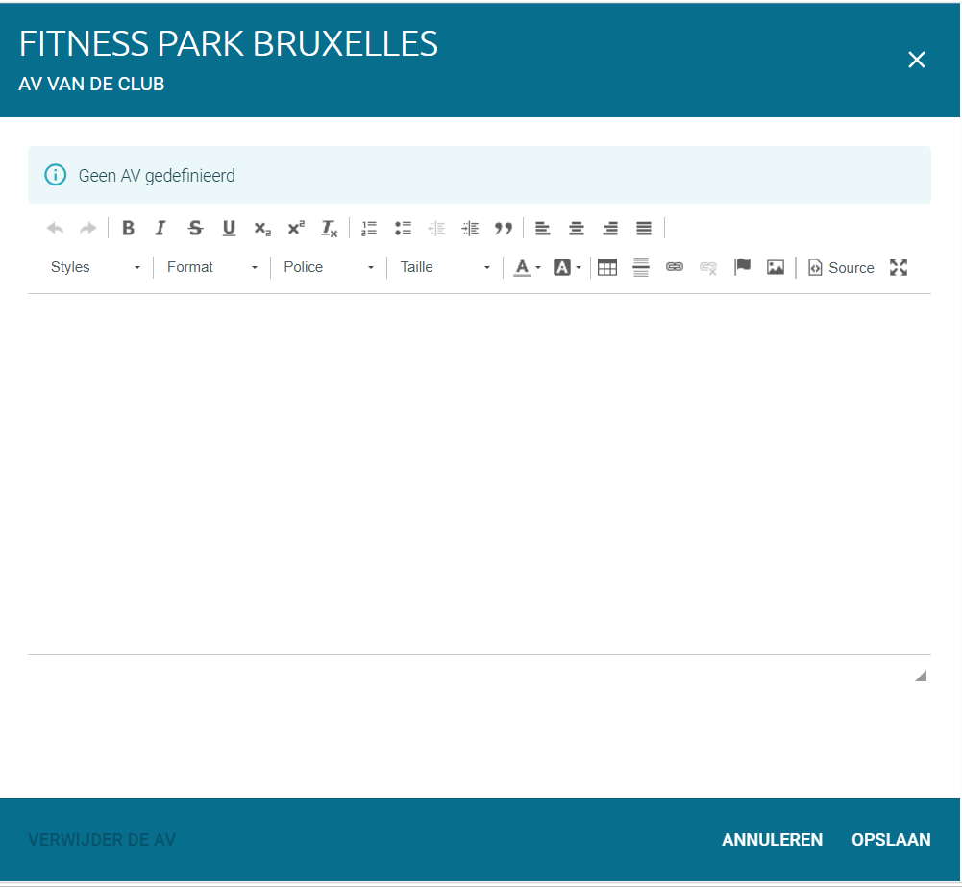Click the 'Geen AV gedefinieerd' message
The image size is (962, 887).
click(x=157, y=176)
